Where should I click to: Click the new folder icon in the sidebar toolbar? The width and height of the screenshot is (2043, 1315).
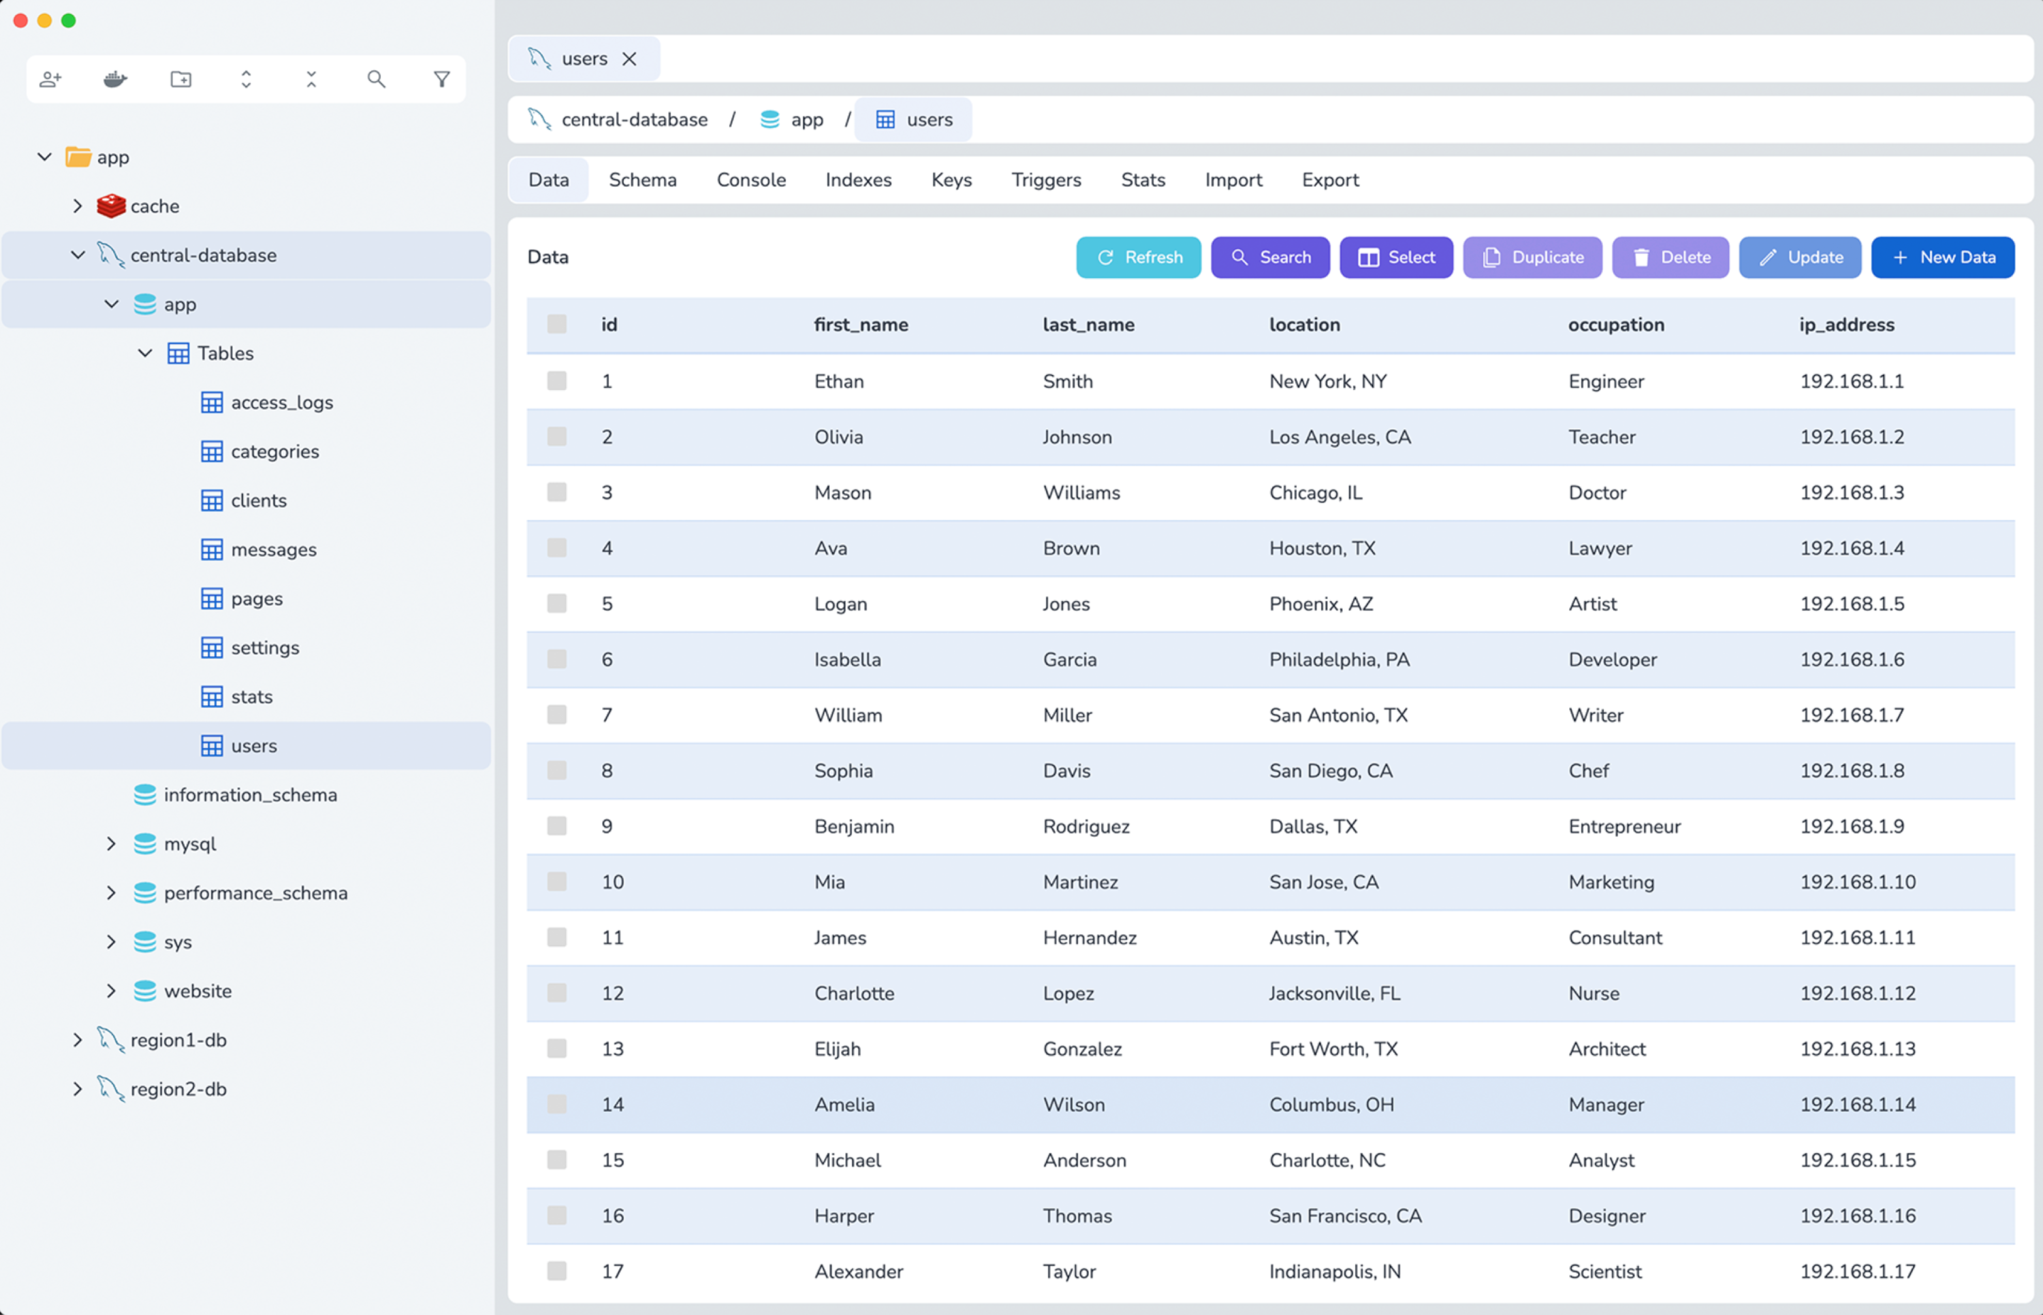point(181,80)
